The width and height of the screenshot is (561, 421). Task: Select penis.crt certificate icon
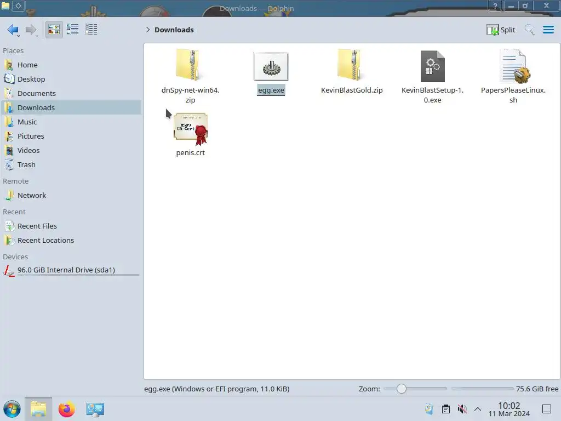pos(191,129)
